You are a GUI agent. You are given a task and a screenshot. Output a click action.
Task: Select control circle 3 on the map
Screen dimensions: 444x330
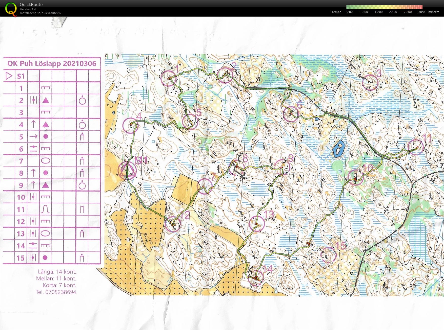tap(370, 82)
